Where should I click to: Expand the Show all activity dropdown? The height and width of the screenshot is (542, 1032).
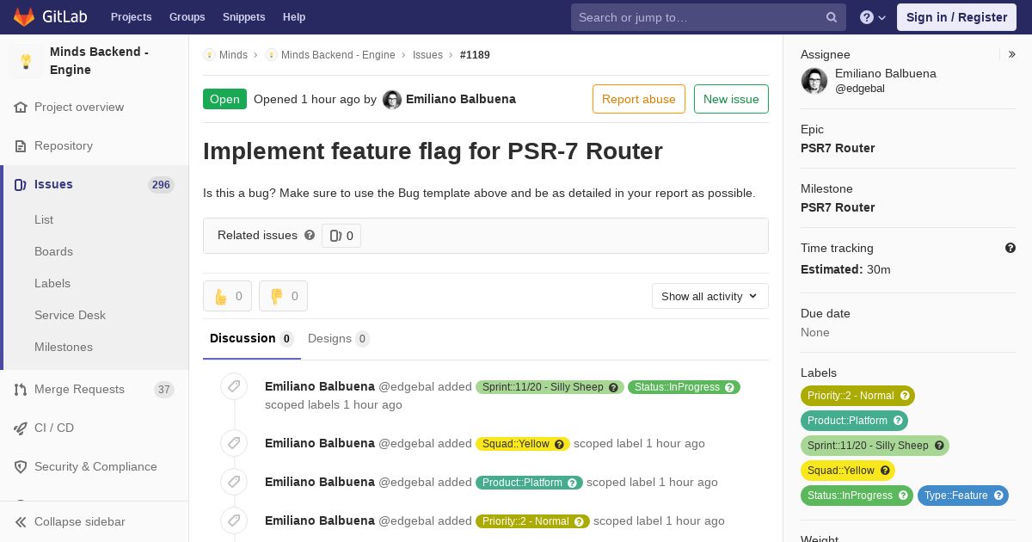tap(710, 296)
